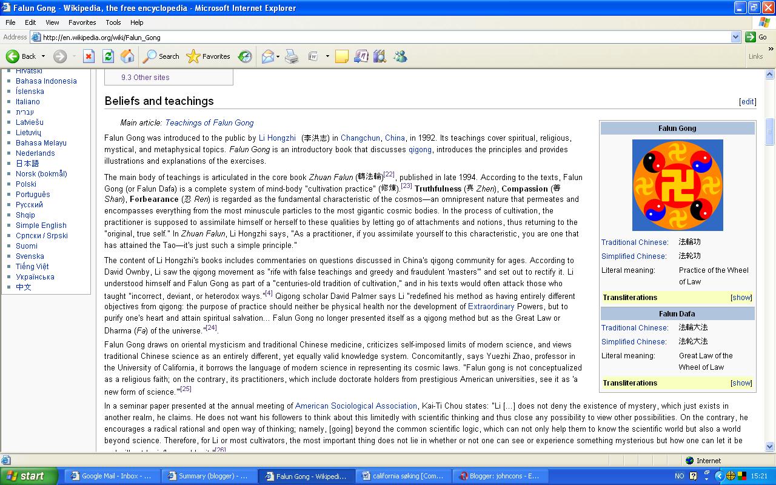776x485 pixels.
Task: Follow the Li Hongzhi link
Action: [x=277, y=138]
